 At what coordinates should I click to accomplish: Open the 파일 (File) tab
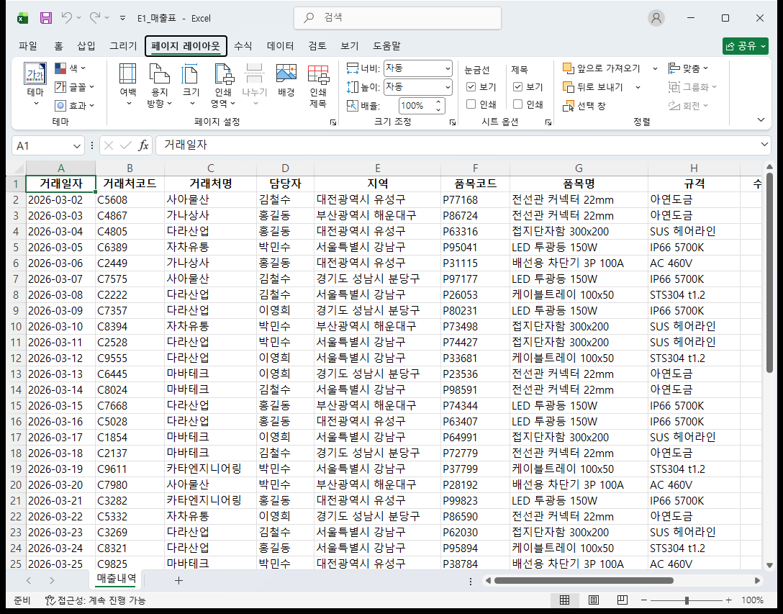coord(28,46)
